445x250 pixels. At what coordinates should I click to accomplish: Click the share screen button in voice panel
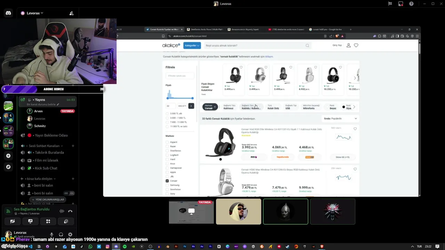pos(30,221)
